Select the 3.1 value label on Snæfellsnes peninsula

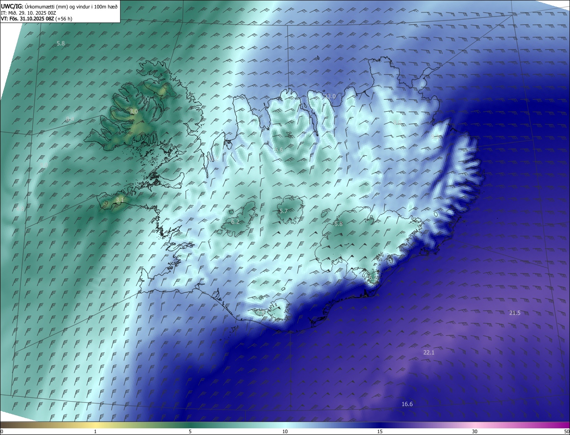click(119, 200)
